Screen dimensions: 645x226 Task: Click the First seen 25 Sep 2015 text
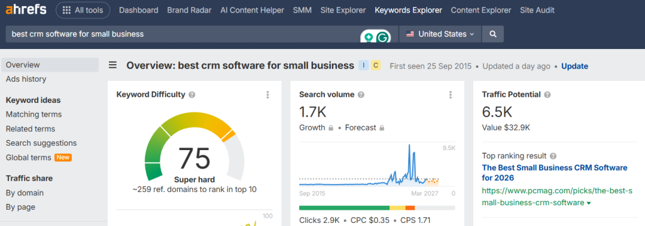pos(430,66)
